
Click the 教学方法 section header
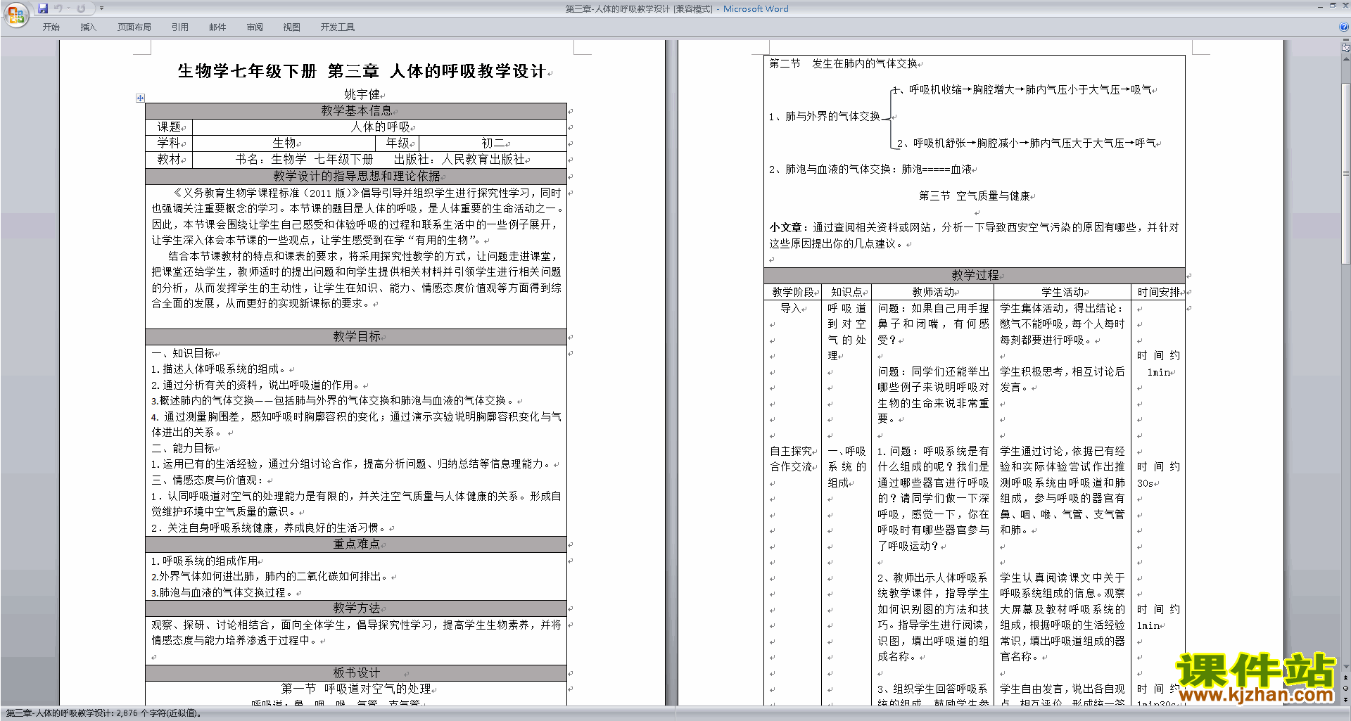pos(356,608)
